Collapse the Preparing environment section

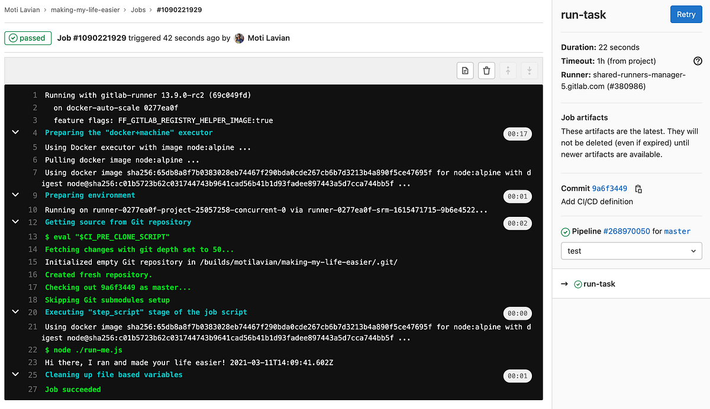coord(15,194)
